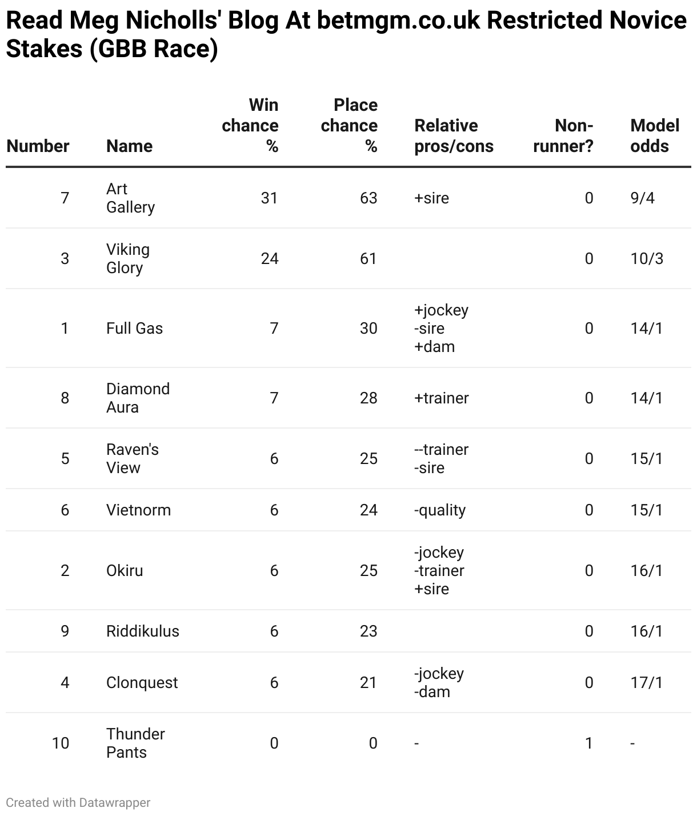Click the Model odds column header
The image size is (697, 816).
[x=655, y=136]
